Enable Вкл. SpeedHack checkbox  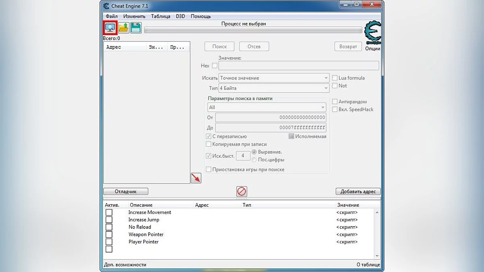point(335,110)
